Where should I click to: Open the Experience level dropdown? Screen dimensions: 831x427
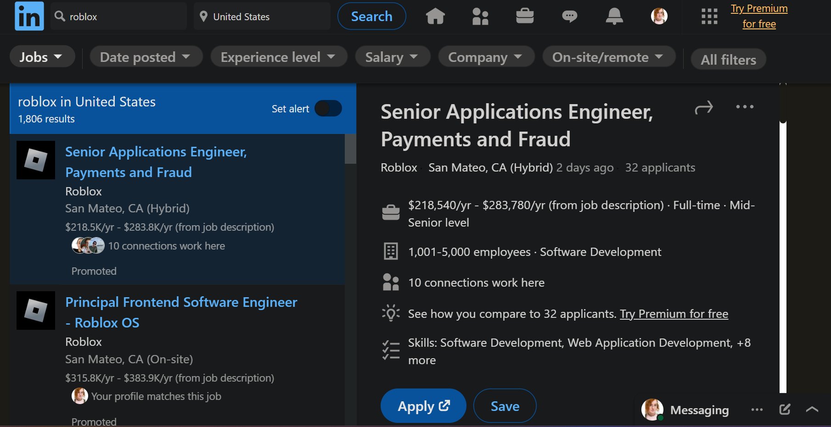click(279, 57)
